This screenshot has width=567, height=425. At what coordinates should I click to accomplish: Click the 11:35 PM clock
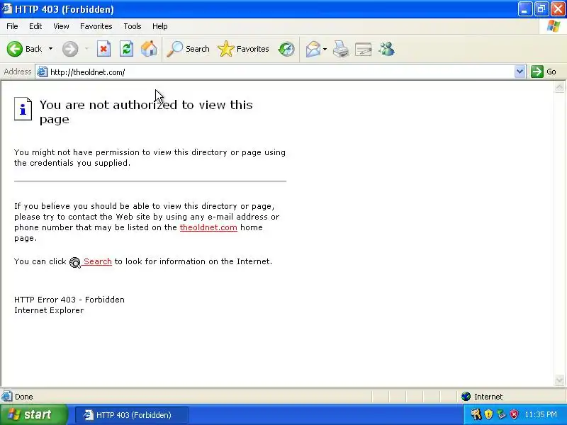point(541,414)
